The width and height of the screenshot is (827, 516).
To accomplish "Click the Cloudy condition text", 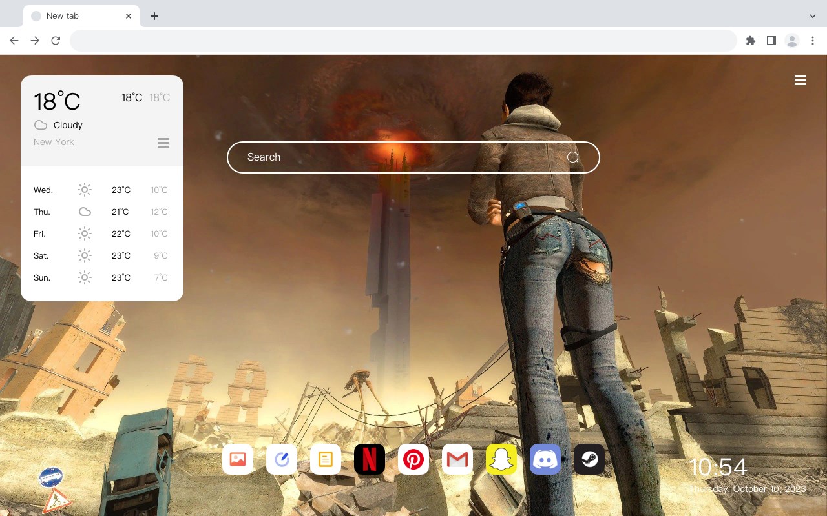I will point(68,125).
